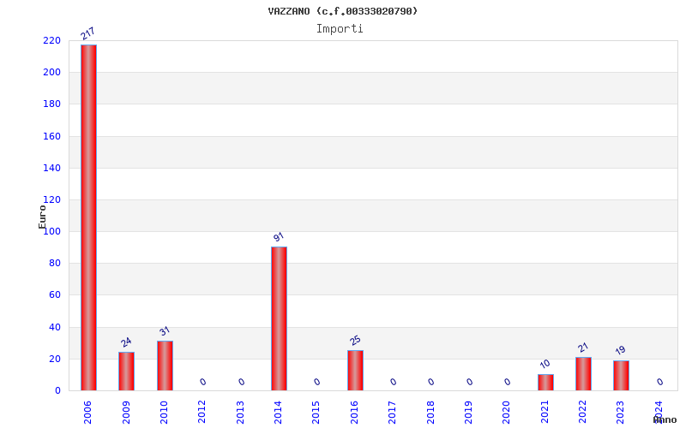Click the x-axis year label 2017

coord(393,413)
